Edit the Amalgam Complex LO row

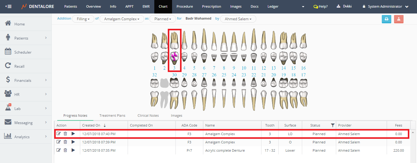click(x=59, y=134)
